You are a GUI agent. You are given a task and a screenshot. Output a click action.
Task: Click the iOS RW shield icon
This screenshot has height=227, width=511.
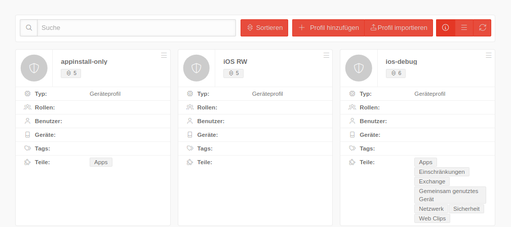[196, 68]
